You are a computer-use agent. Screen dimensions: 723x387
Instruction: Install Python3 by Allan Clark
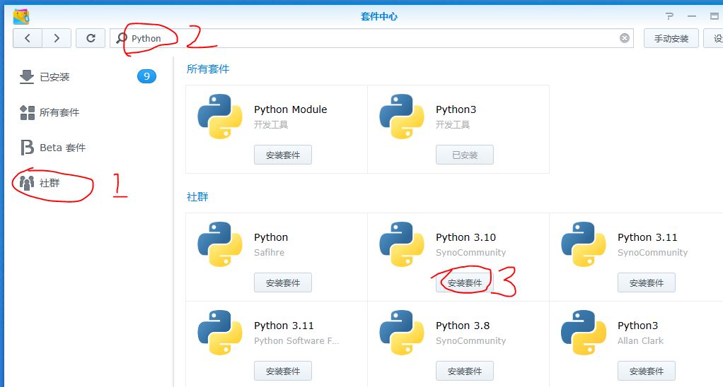pyautogui.click(x=646, y=371)
